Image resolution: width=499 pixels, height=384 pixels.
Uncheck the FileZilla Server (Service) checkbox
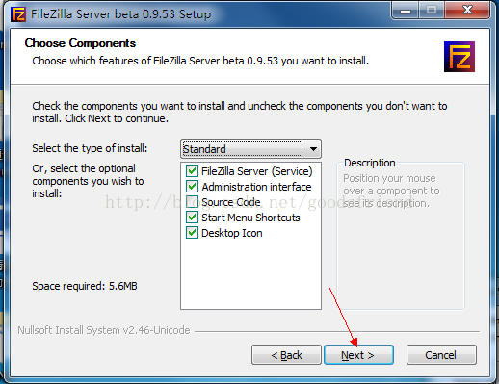pyautogui.click(x=192, y=171)
